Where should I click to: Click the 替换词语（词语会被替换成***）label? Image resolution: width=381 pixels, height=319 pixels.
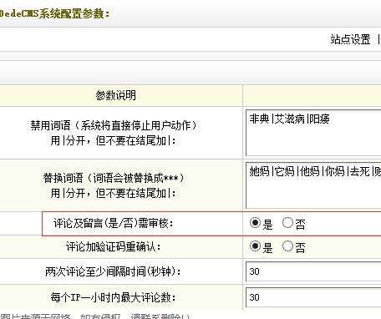114,178
